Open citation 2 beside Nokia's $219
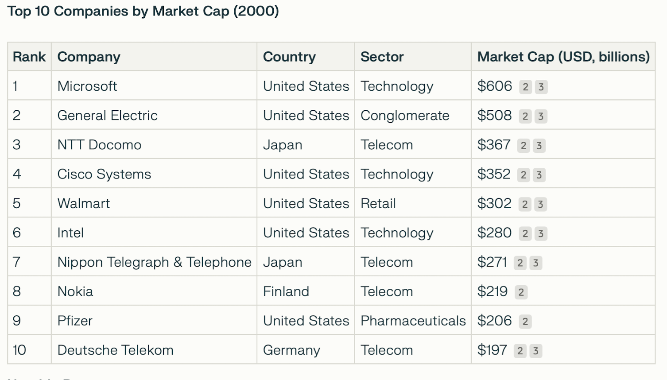The width and height of the screenshot is (667, 380). pyautogui.click(x=521, y=292)
